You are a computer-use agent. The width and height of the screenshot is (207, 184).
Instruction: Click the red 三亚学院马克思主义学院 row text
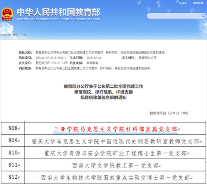(x=116, y=129)
